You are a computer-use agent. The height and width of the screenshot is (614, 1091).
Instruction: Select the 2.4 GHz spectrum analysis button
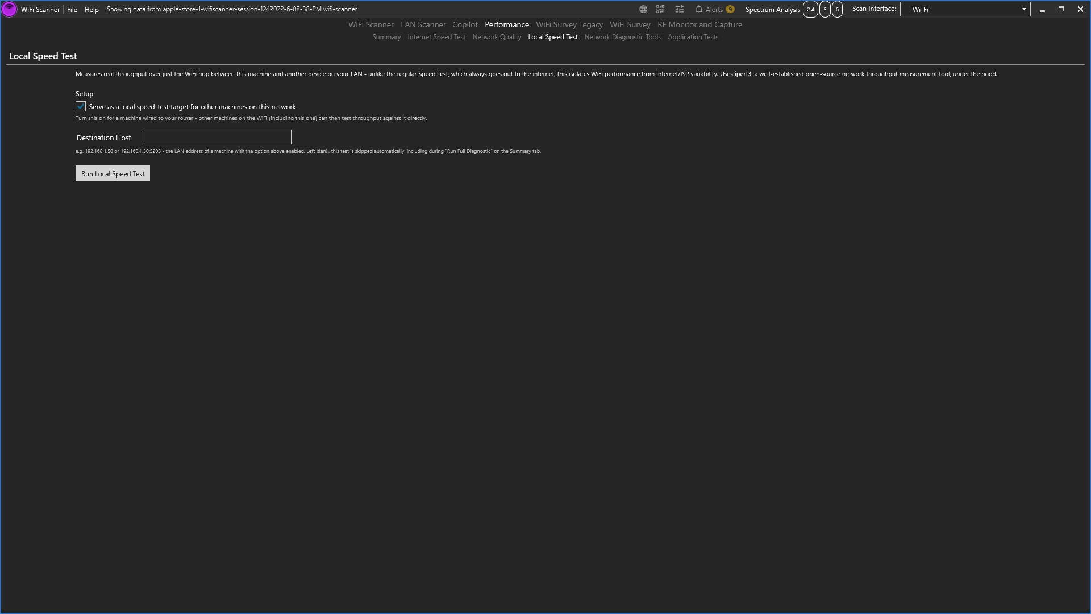pos(810,9)
